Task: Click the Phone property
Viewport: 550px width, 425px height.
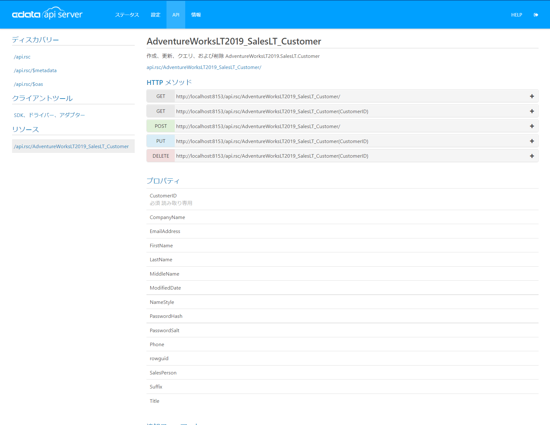Action: (157, 345)
